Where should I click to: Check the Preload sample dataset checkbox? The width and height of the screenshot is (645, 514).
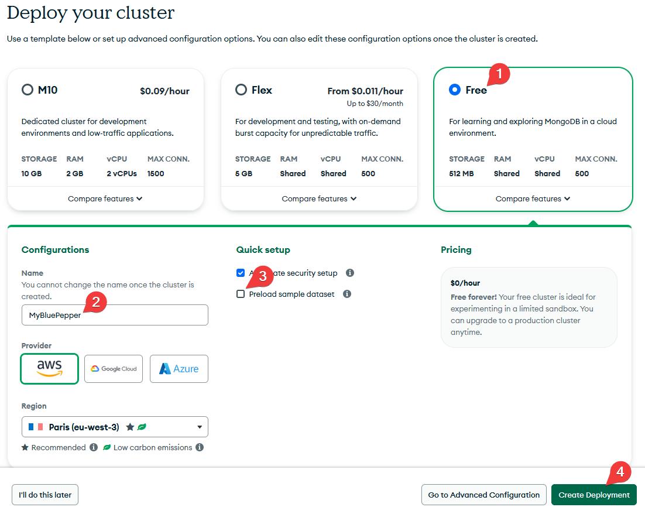tap(241, 294)
